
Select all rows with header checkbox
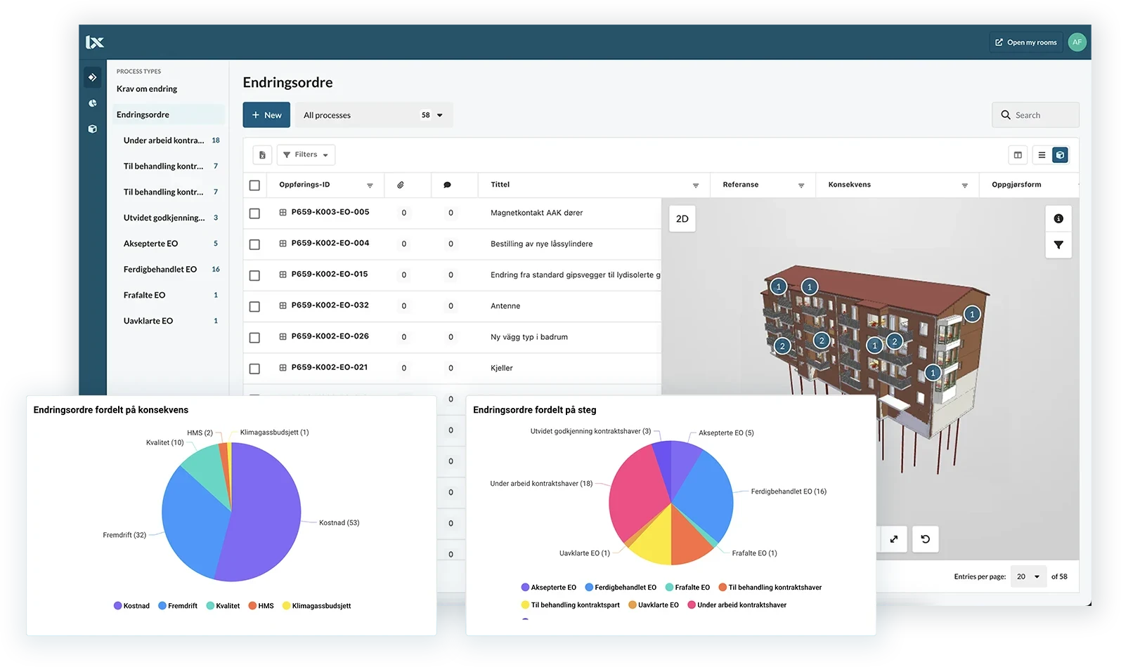(x=254, y=185)
